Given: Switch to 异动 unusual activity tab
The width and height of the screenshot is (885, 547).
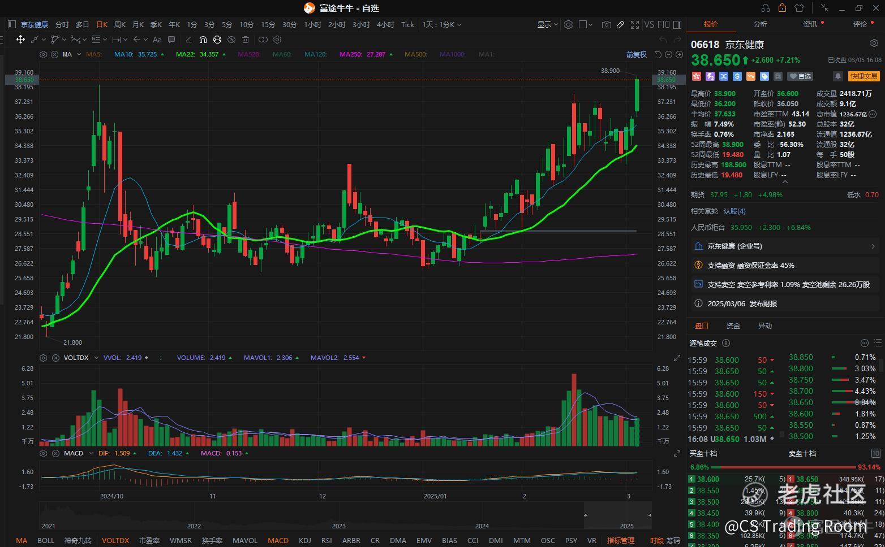Looking at the screenshot, I should pyautogui.click(x=765, y=326).
